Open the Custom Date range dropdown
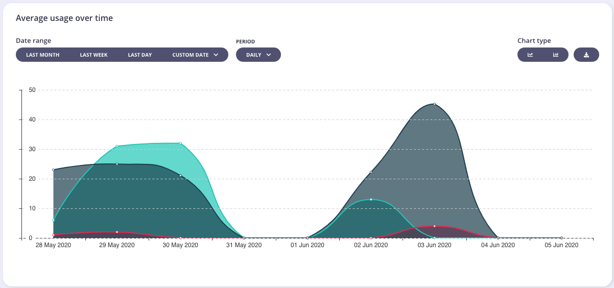The height and width of the screenshot is (288, 614). 195,55
